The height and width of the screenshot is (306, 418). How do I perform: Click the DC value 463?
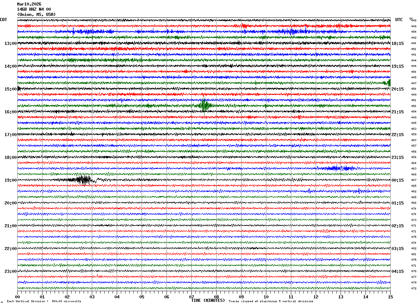[x=414, y=169]
